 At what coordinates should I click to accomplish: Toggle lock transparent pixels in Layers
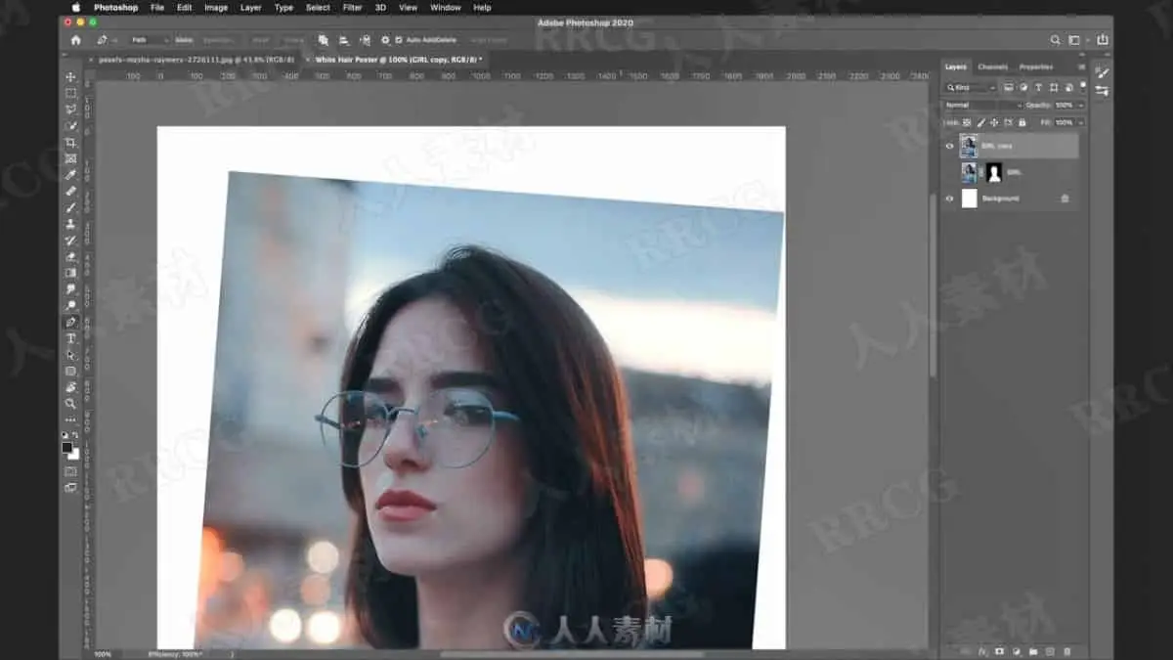[967, 122]
